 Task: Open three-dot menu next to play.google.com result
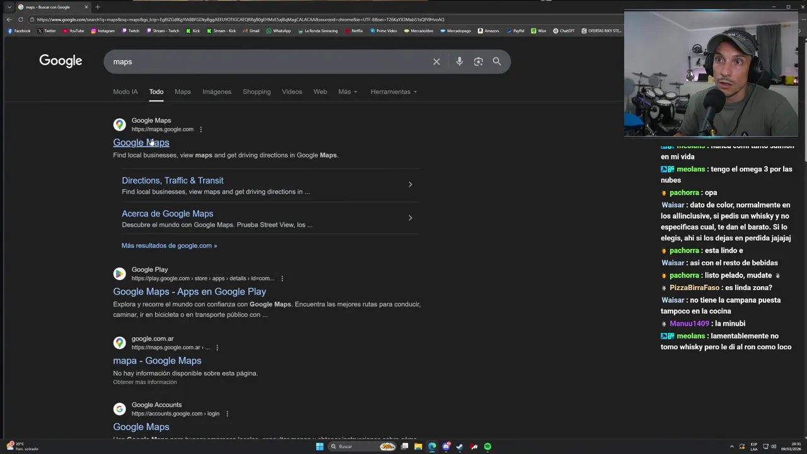[282, 278]
